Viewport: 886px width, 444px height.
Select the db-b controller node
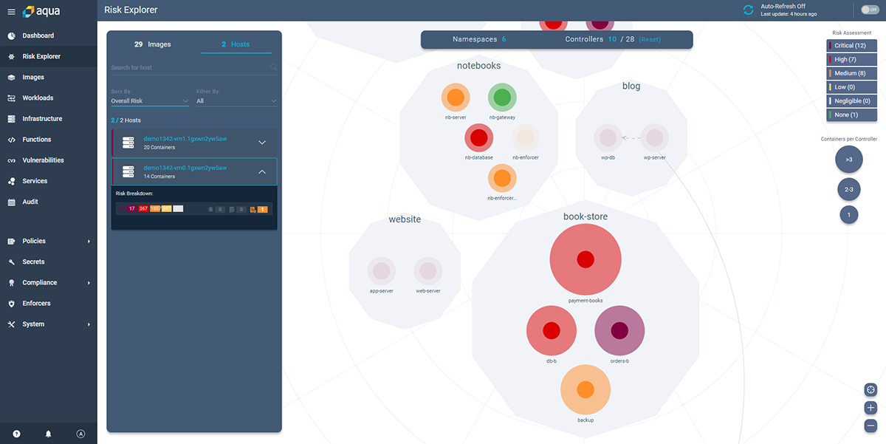point(552,330)
